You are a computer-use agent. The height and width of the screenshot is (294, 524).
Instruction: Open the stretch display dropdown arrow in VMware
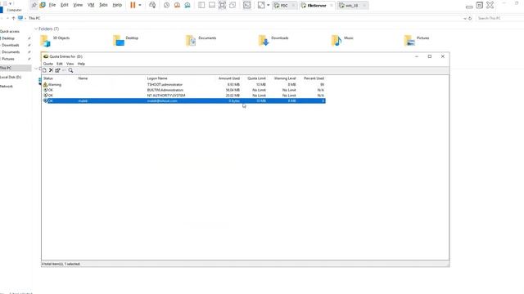(x=268, y=5)
